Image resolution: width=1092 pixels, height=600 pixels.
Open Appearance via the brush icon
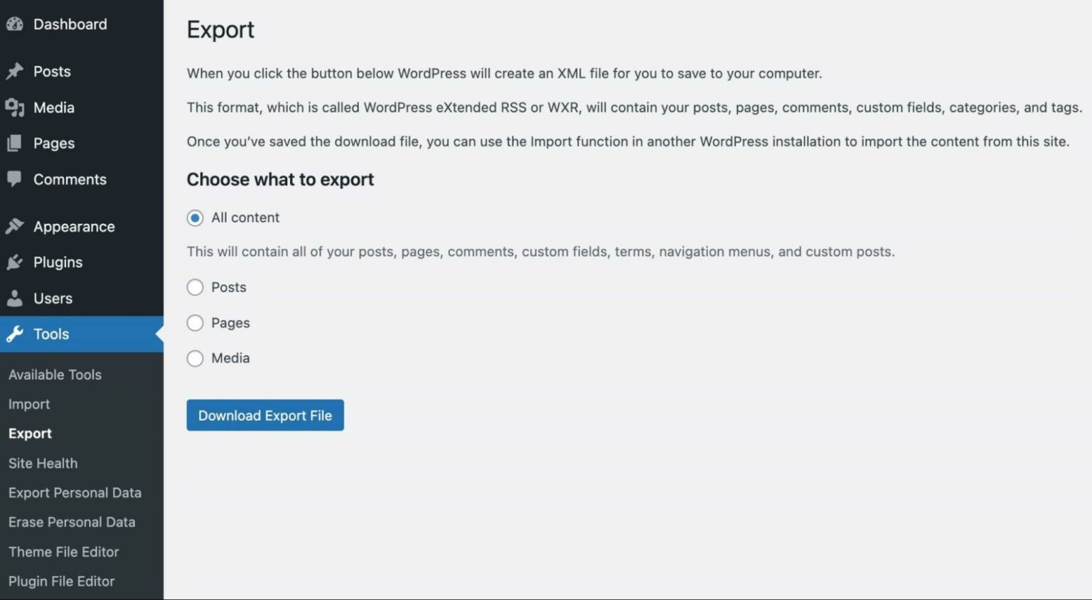[x=15, y=225]
